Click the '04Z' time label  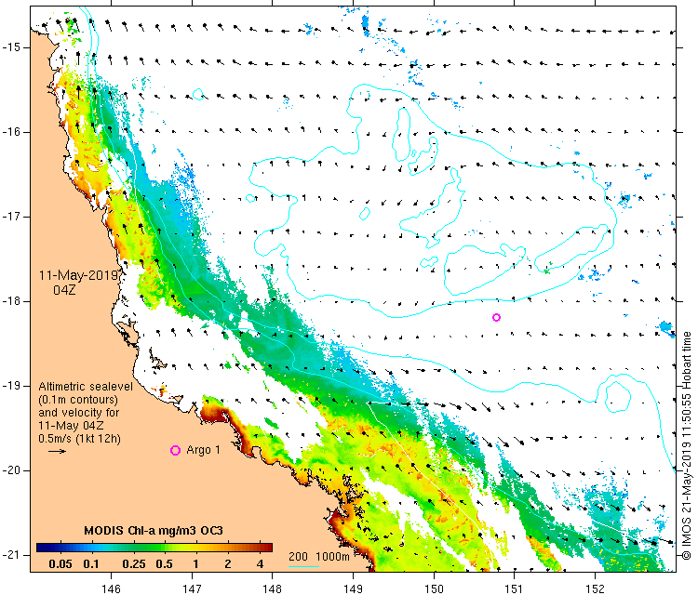64,290
